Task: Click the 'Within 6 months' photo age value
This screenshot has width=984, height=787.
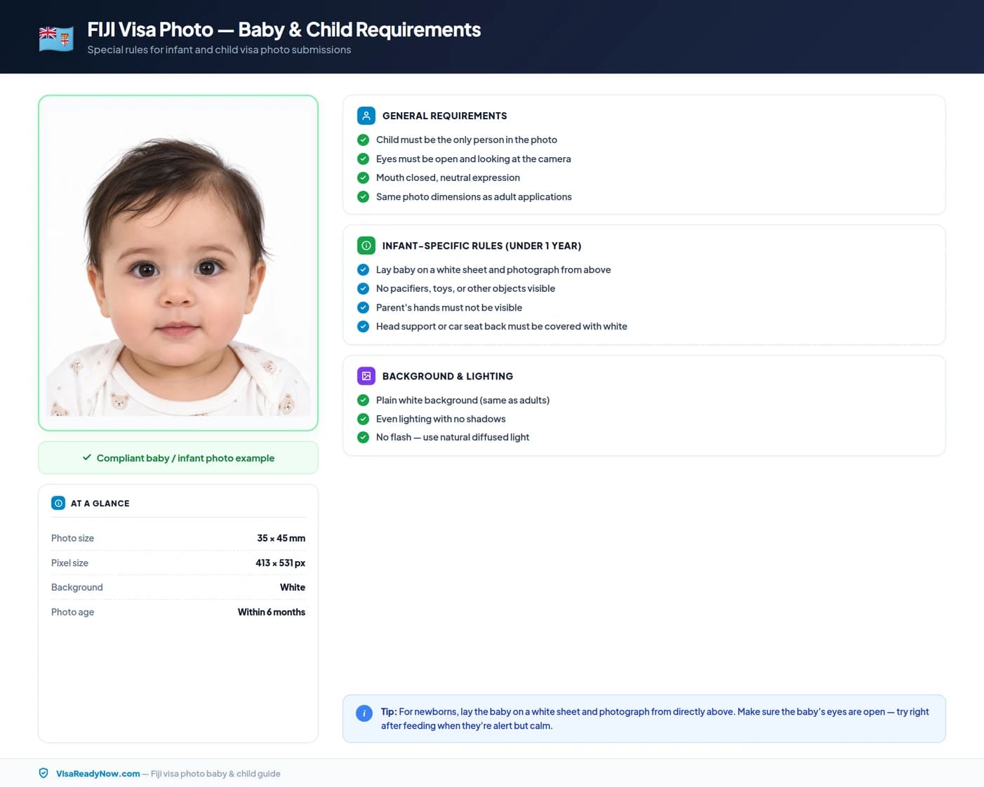Action: pyautogui.click(x=272, y=612)
